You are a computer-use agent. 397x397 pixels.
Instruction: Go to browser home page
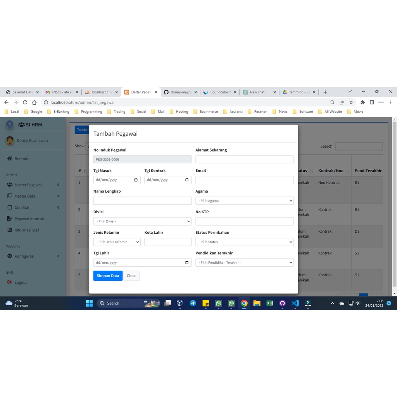(x=34, y=102)
